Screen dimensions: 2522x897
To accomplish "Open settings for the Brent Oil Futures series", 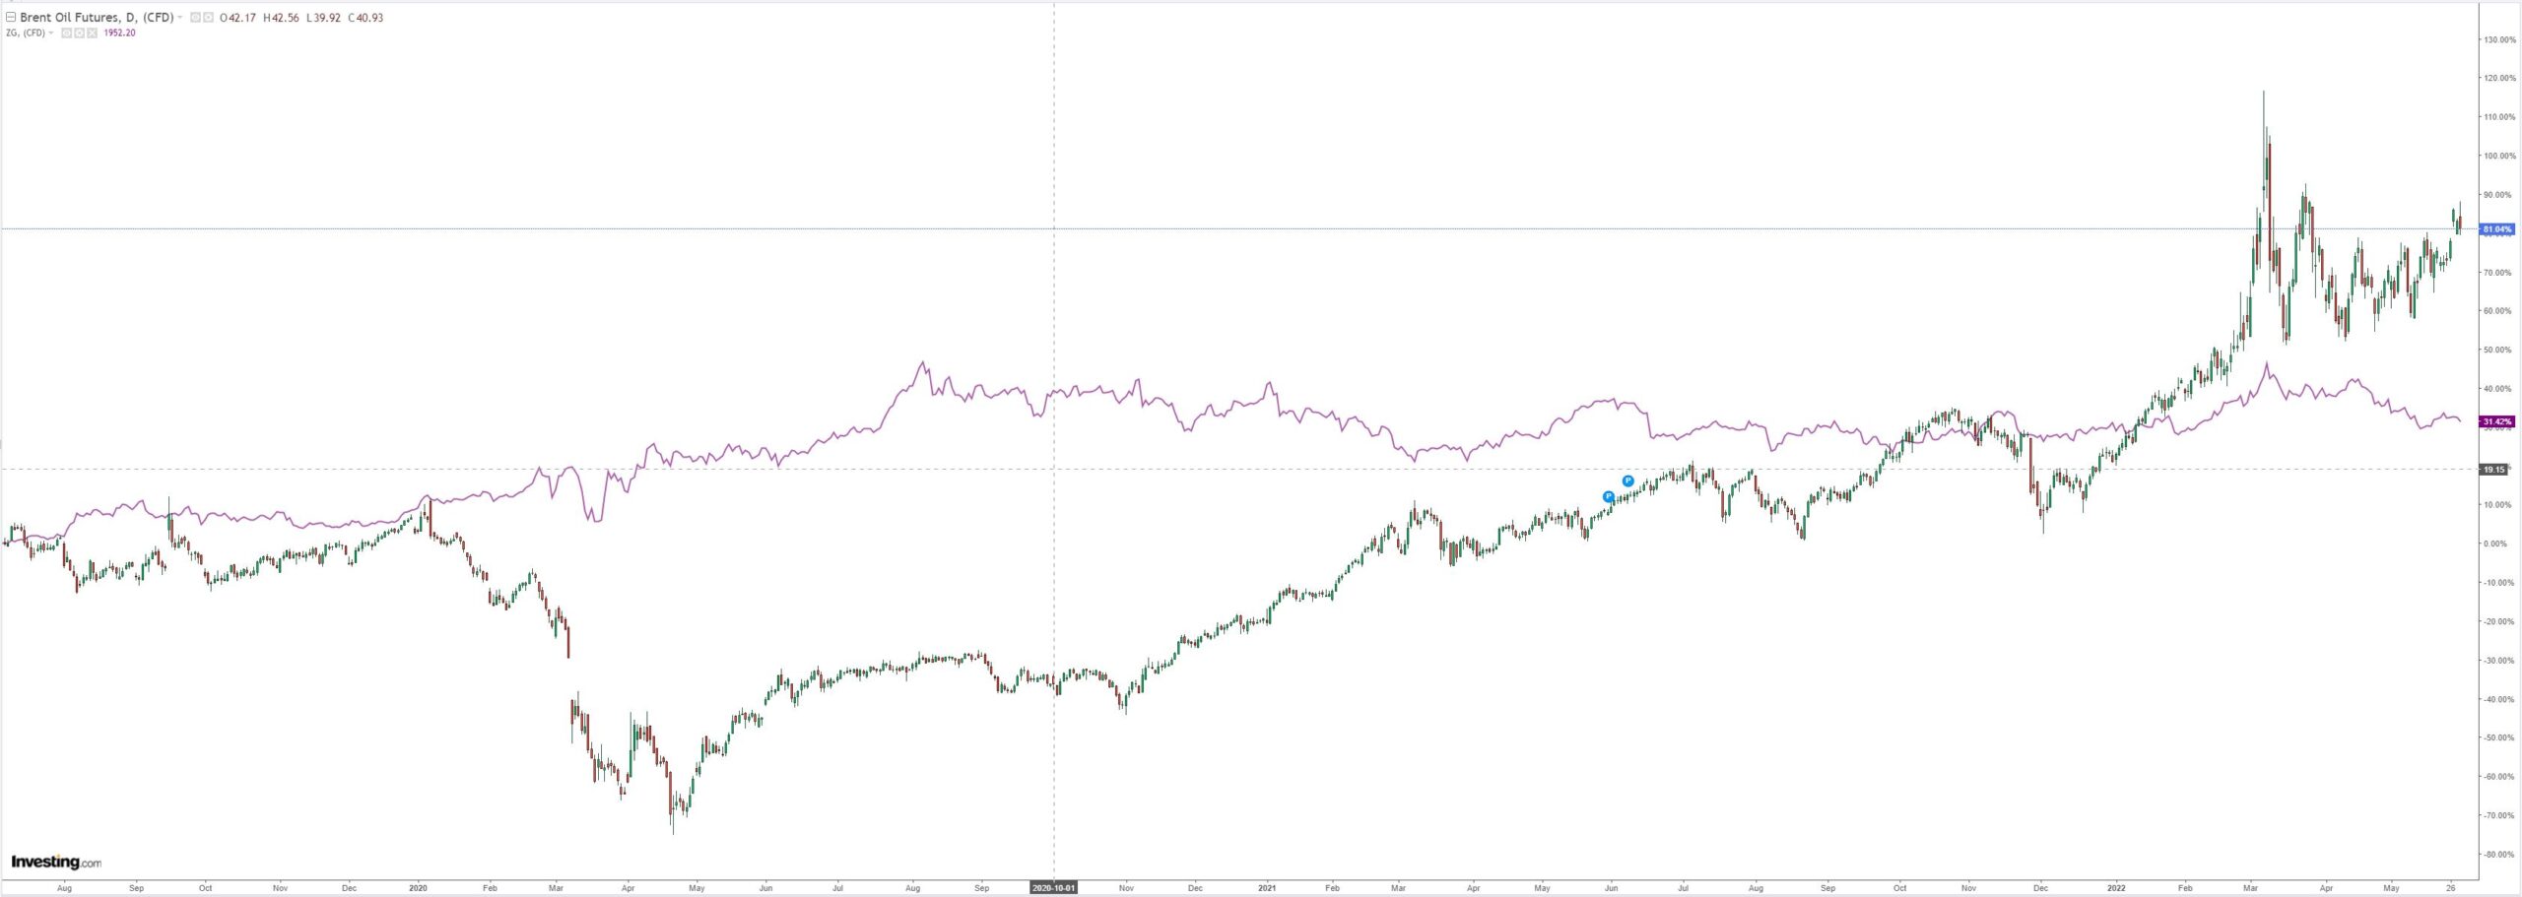I will coord(208,18).
